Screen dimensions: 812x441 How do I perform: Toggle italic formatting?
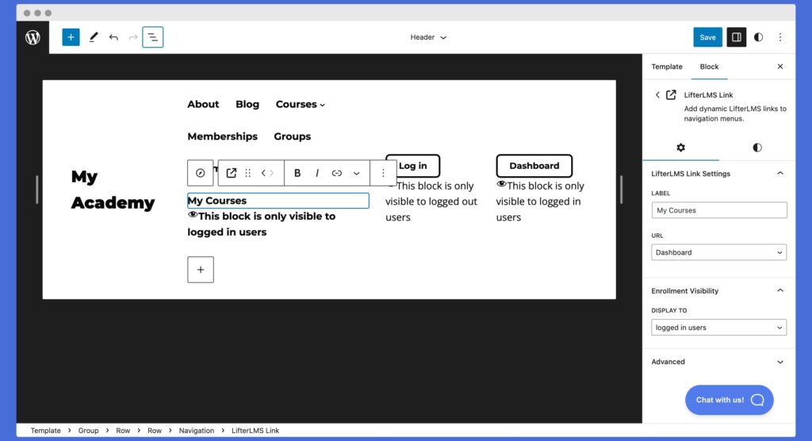click(x=317, y=173)
